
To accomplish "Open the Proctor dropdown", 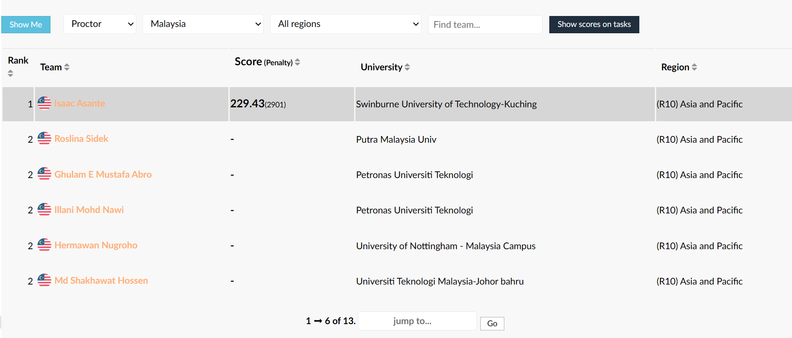I will coord(100,24).
